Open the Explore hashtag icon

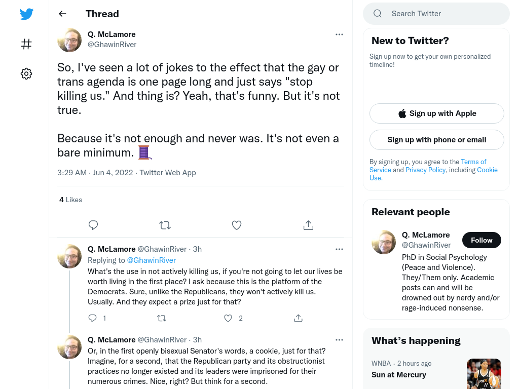(x=26, y=44)
